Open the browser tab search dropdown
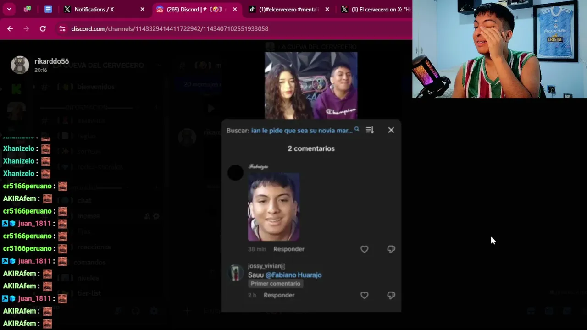This screenshot has height=330, width=587. (9, 9)
